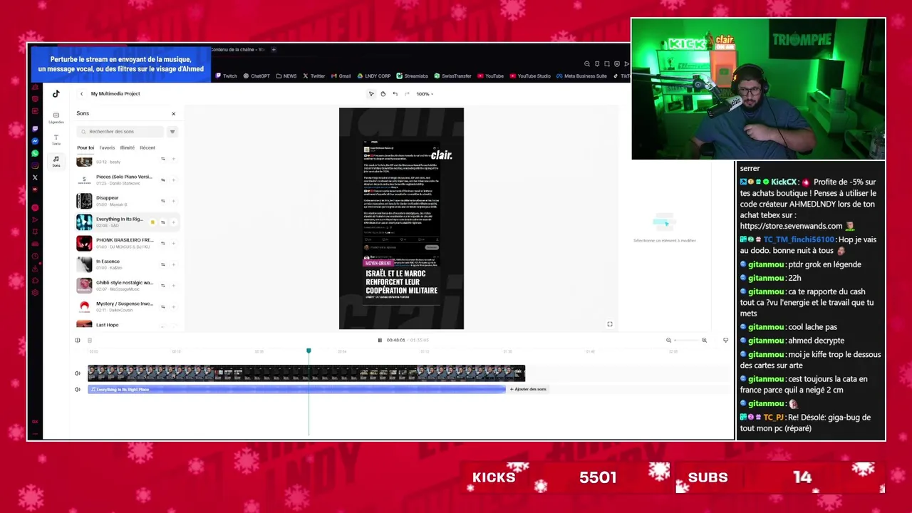The image size is (912, 513).
Task: Add the PHONK BRASILEIRO sound
Action: 173,243
